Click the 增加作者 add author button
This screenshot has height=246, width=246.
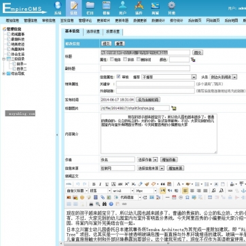click(x=169, y=160)
